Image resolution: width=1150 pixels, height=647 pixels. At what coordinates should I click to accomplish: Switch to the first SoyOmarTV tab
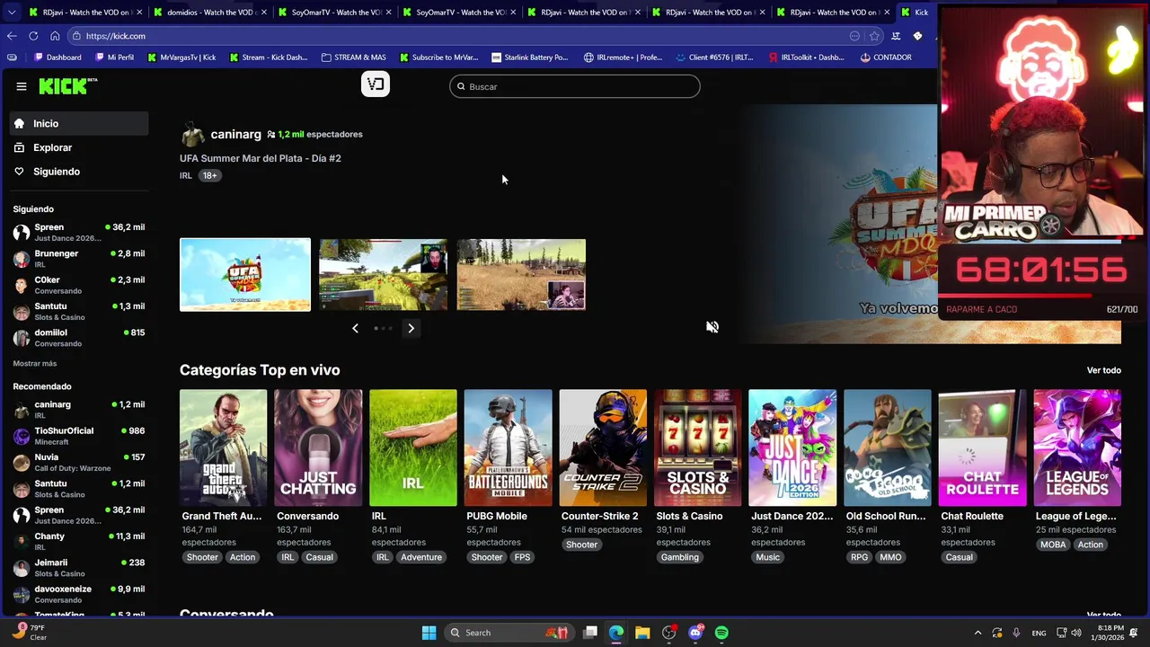click(x=334, y=13)
